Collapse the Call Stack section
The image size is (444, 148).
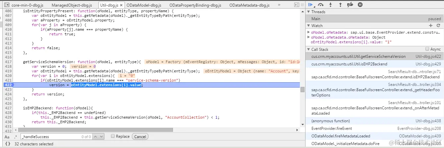pyautogui.click(x=308, y=49)
